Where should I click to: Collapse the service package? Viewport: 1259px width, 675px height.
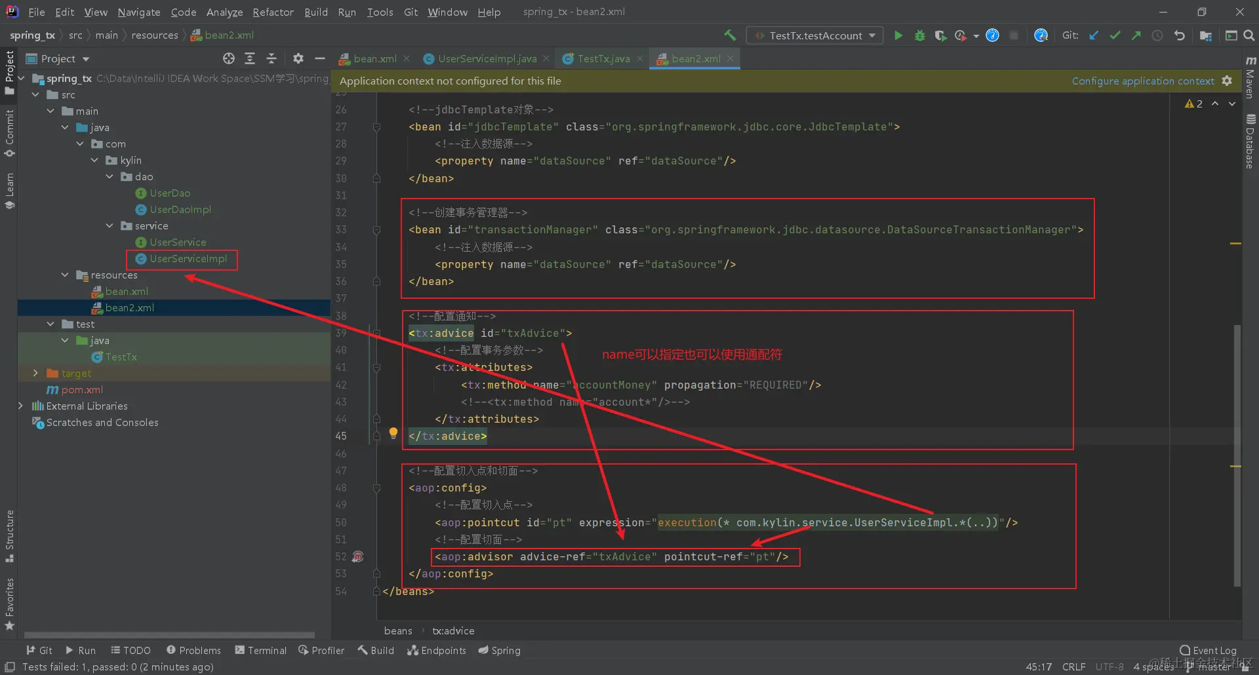pyautogui.click(x=110, y=226)
